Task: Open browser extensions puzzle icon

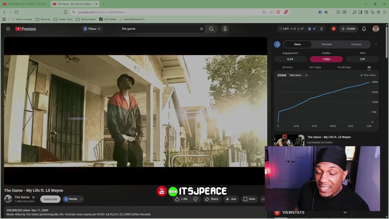Action: point(338,12)
